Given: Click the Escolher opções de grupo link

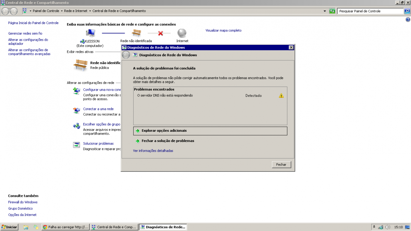Looking at the screenshot, I should [x=102, y=125].
